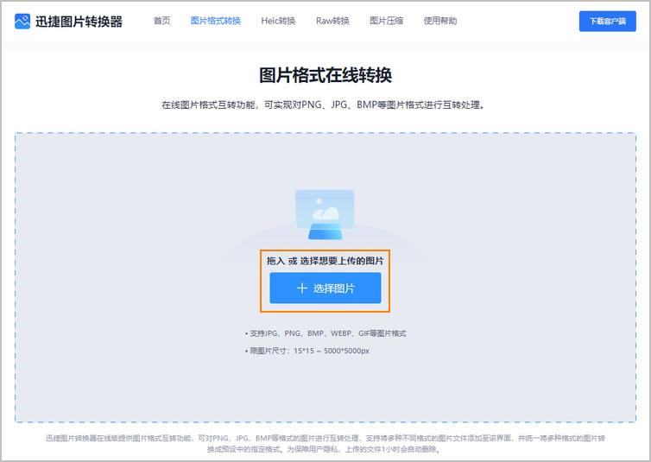This screenshot has width=651, height=462.
Task: Open the 图片格式转换 nav tab
Action: (216, 21)
